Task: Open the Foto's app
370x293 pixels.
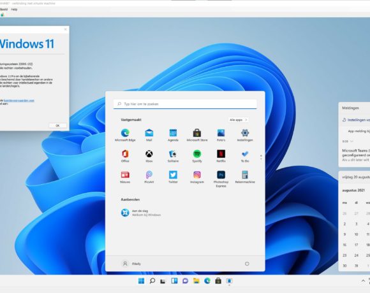Action: [x=221, y=135]
